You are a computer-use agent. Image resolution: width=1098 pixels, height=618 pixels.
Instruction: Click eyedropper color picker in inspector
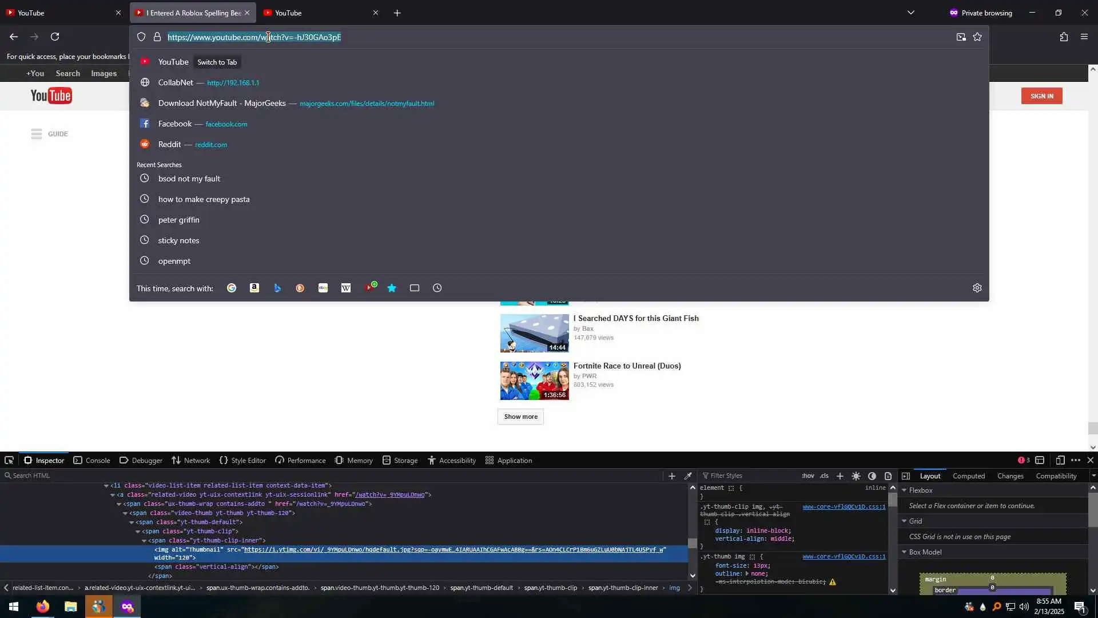[689, 476]
